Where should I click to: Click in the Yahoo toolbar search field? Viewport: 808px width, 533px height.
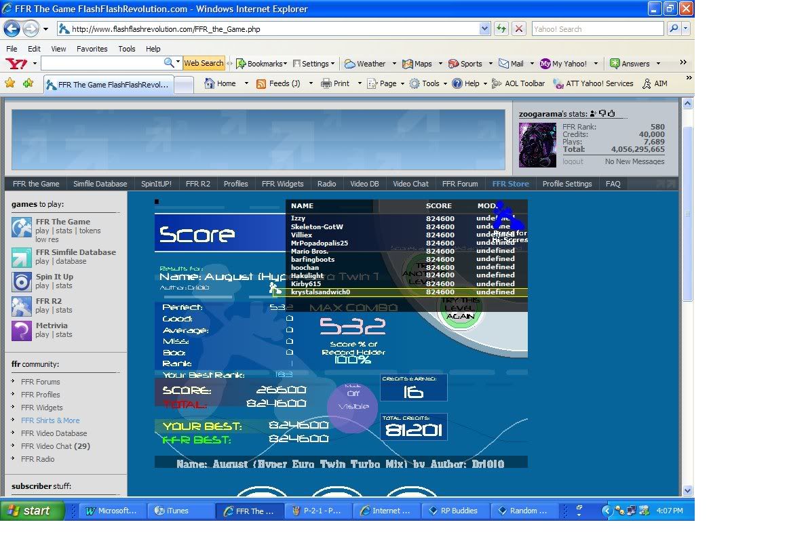(x=102, y=63)
